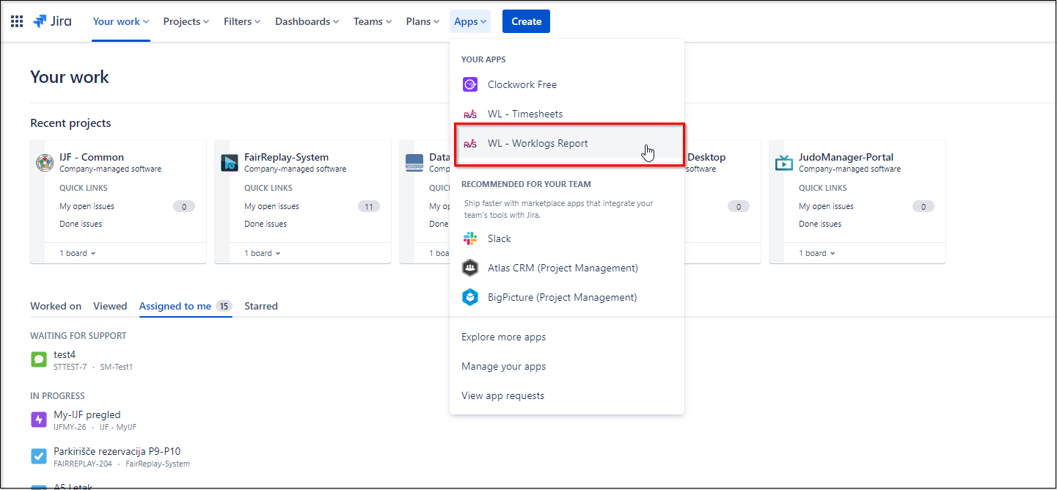The image size is (1057, 490).
Task: Click Explore more apps
Action: [x=567, y=337]
